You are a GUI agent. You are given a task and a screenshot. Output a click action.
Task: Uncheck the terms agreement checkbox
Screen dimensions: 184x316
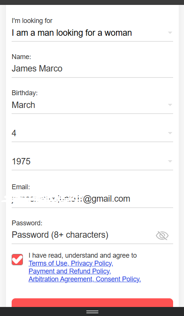click(x=17, y=259)
